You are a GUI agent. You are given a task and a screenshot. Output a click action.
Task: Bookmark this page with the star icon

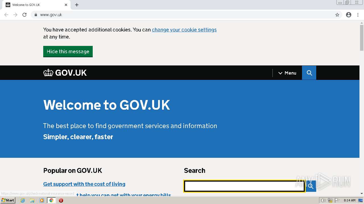(x=337, y=15)
